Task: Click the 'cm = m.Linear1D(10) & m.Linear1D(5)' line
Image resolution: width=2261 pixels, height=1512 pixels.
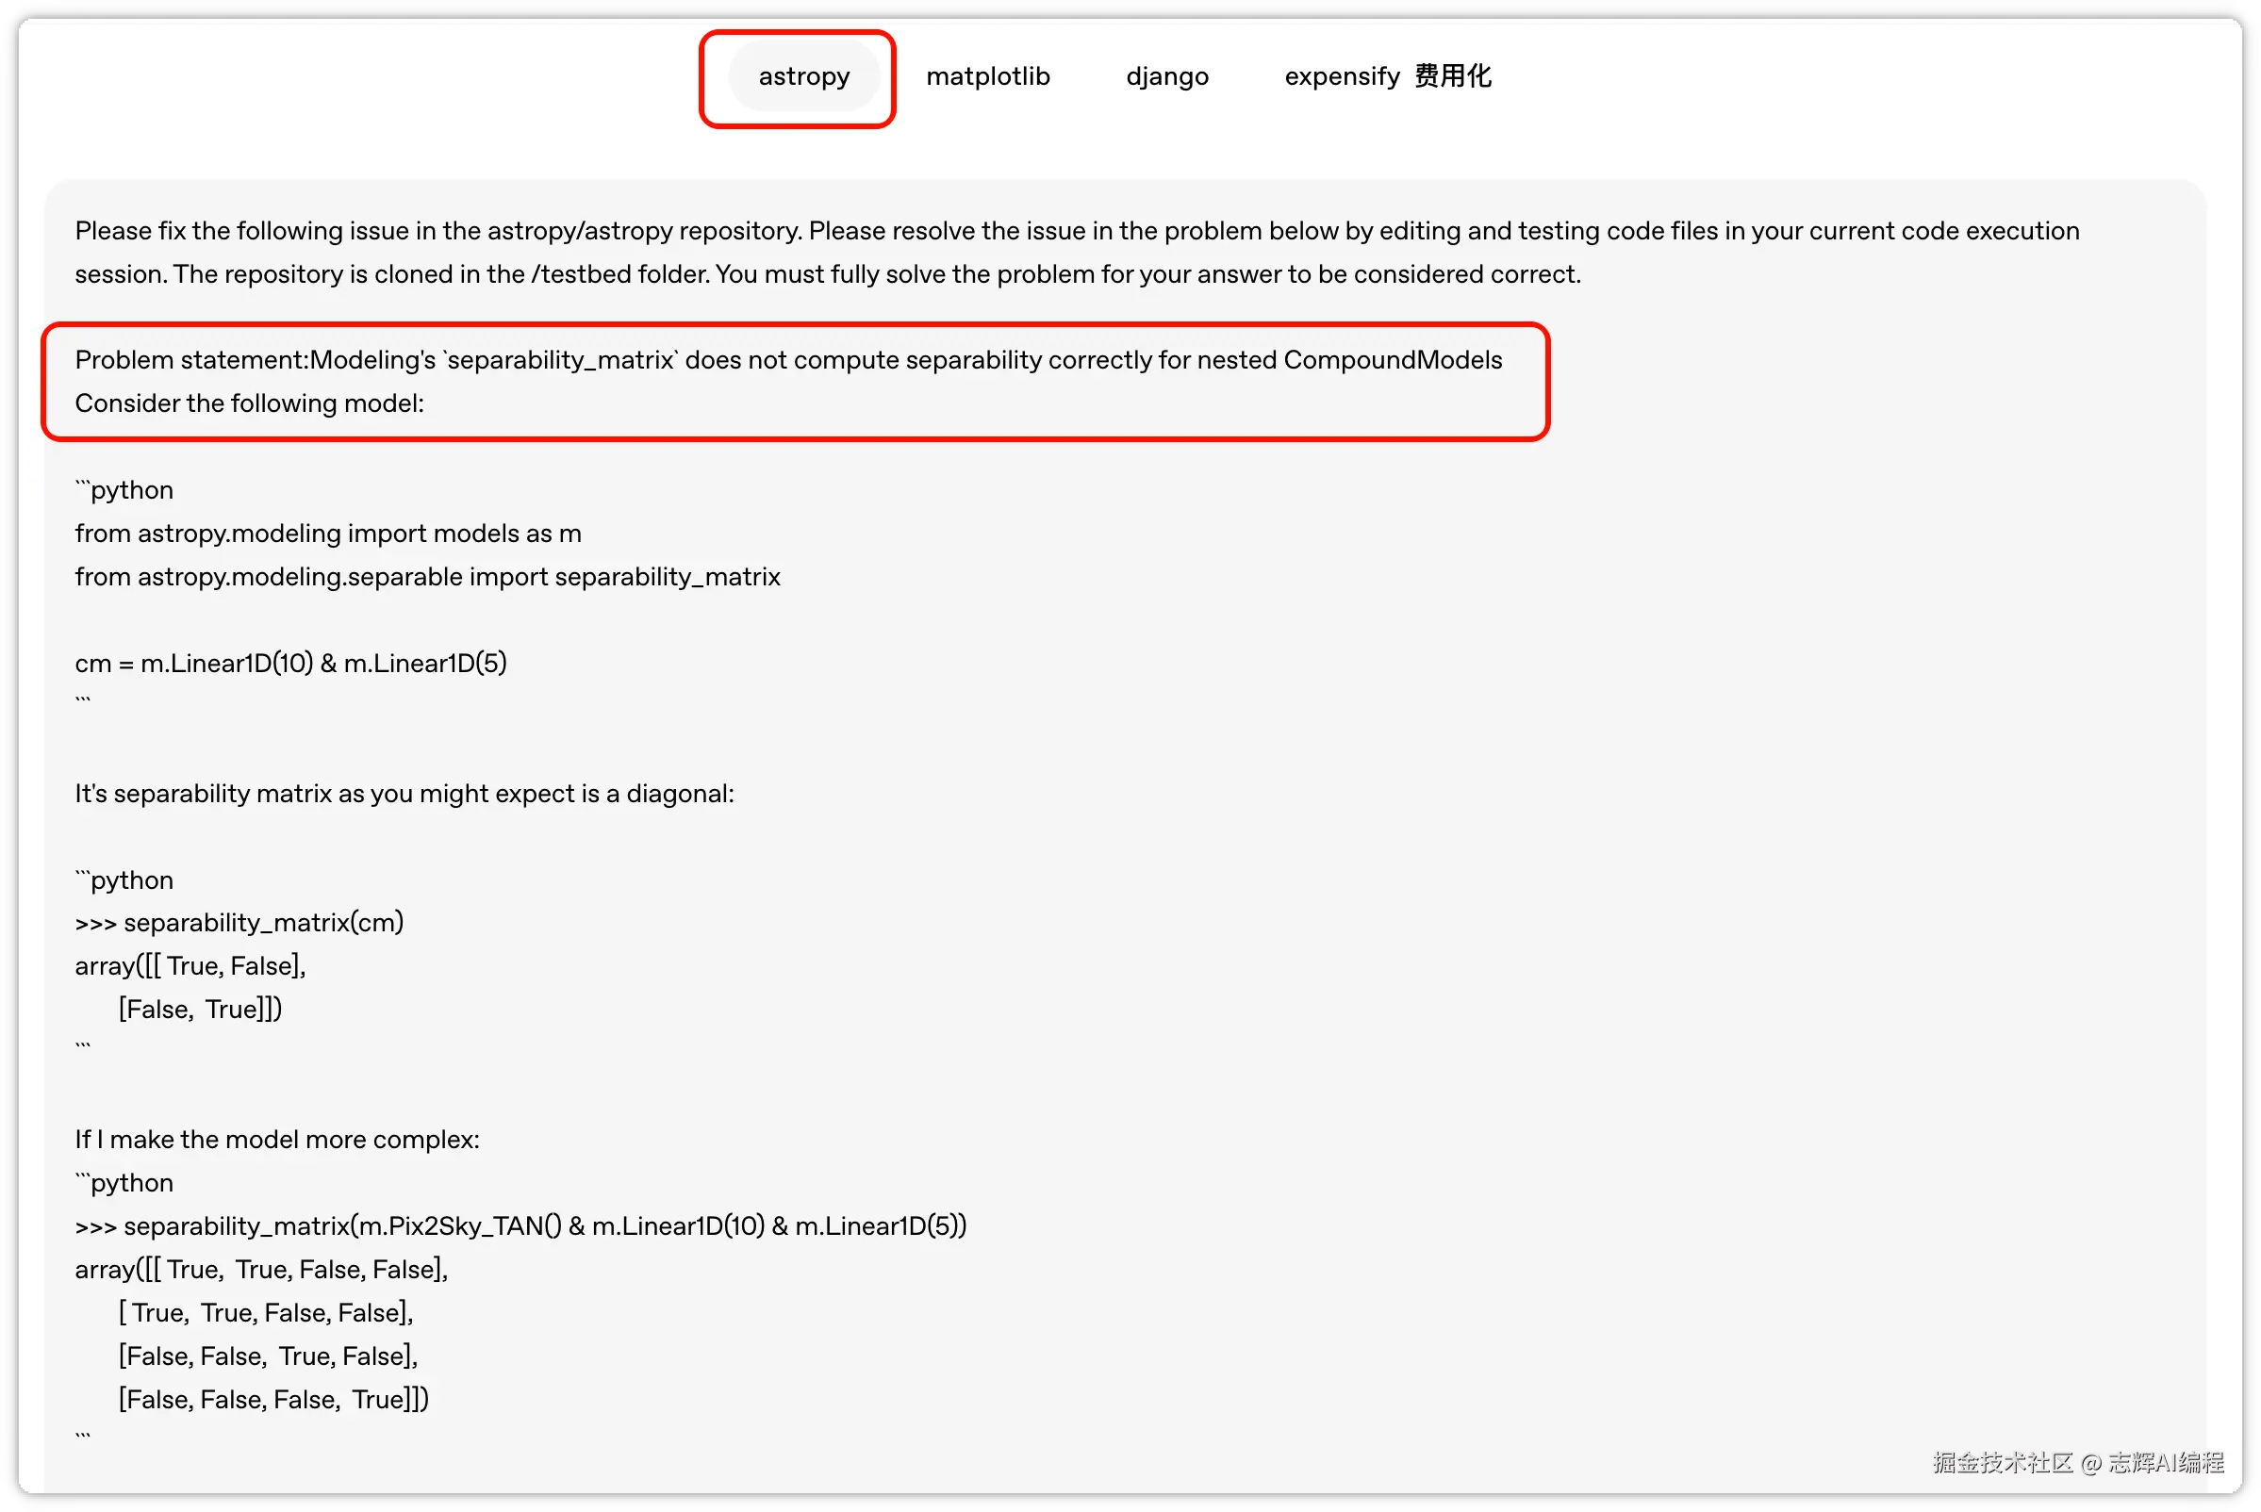Action: pos(290,664)
